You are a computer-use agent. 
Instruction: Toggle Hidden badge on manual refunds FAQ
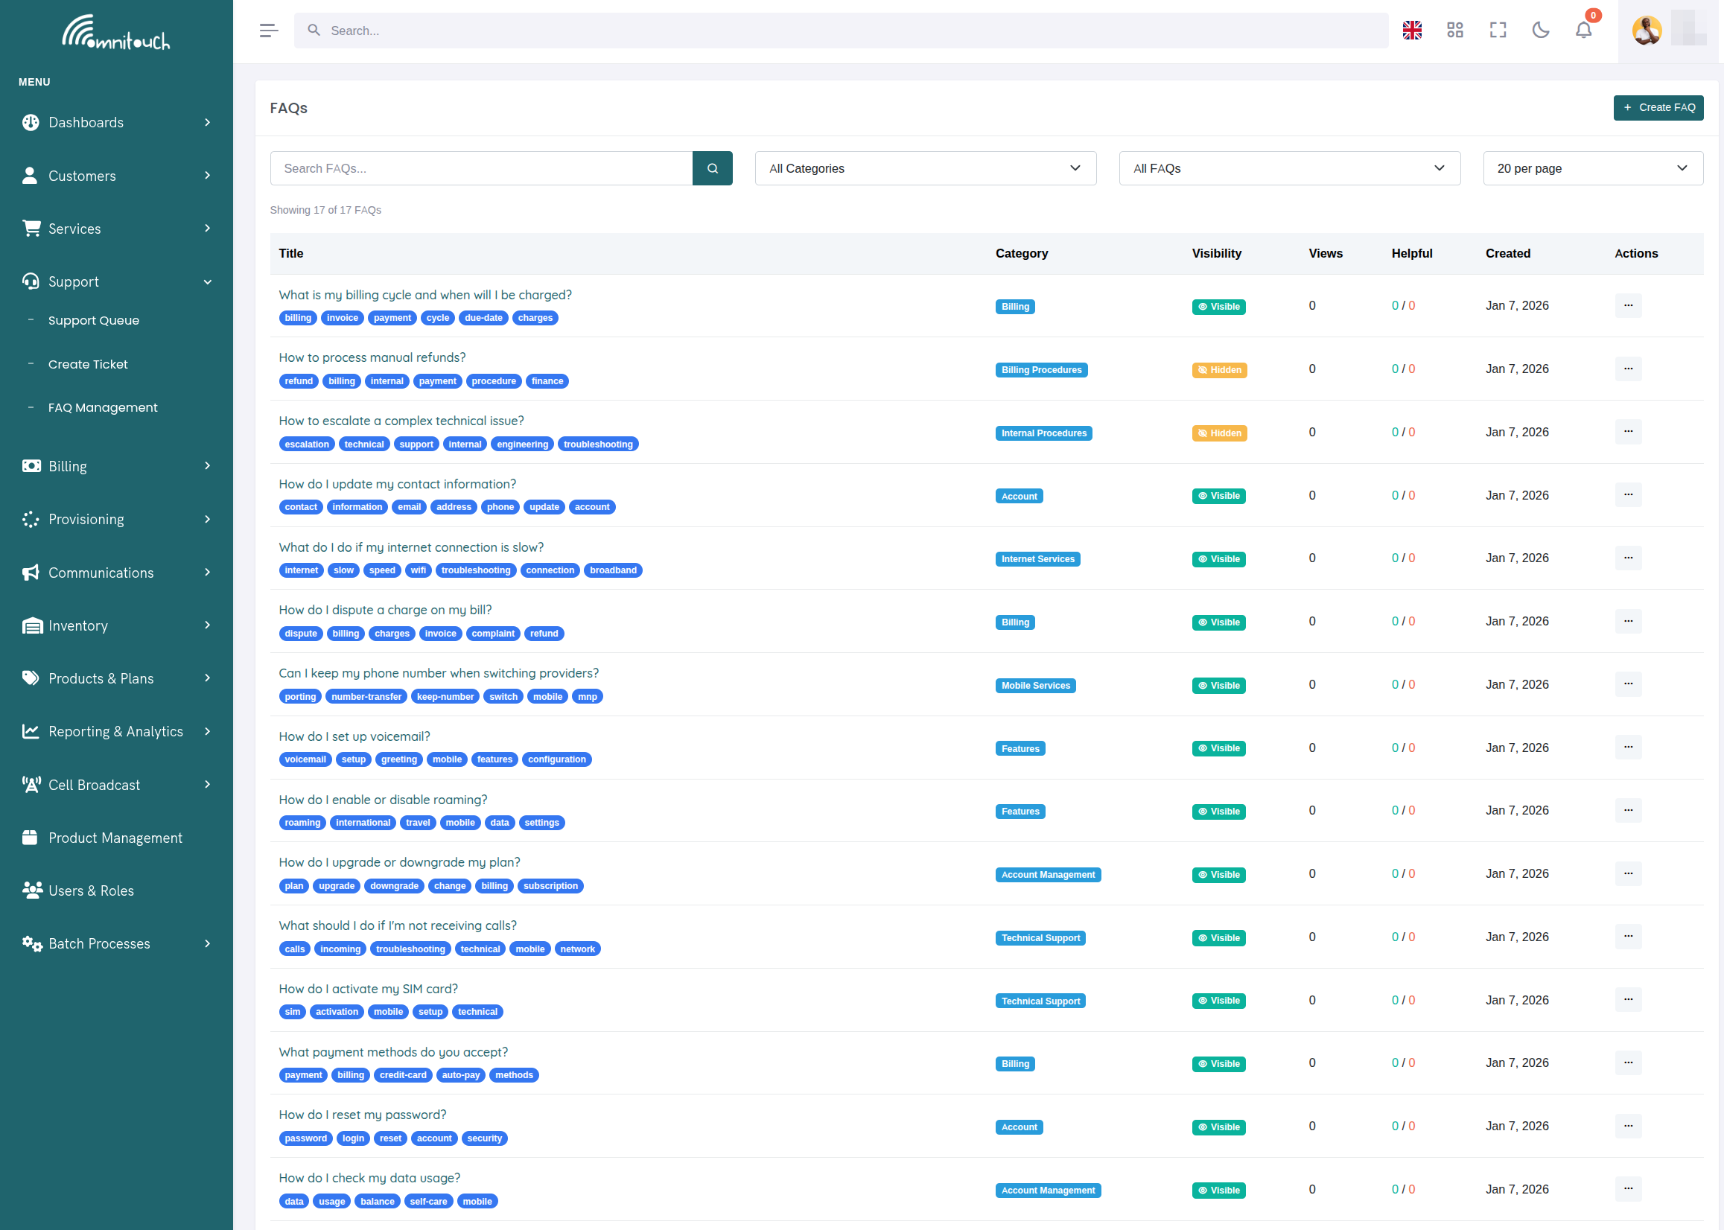pyautogui.click(x=1219, y=369)
